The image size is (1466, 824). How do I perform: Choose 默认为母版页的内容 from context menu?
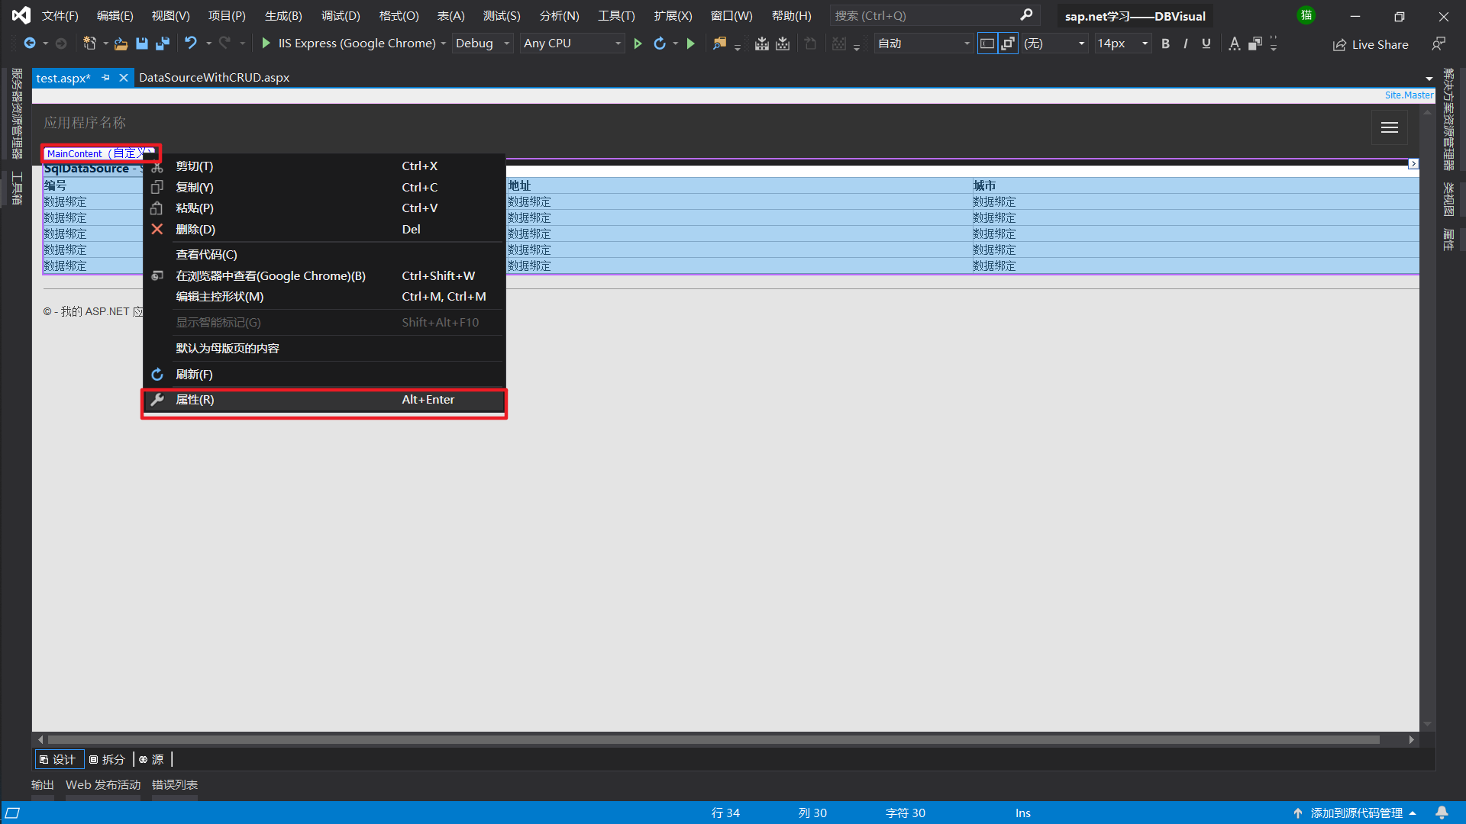click(x=325, y=349)
